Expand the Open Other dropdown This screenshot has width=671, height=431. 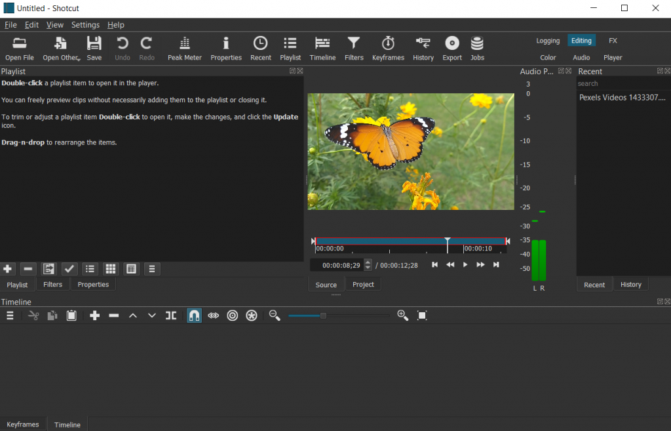78,58
